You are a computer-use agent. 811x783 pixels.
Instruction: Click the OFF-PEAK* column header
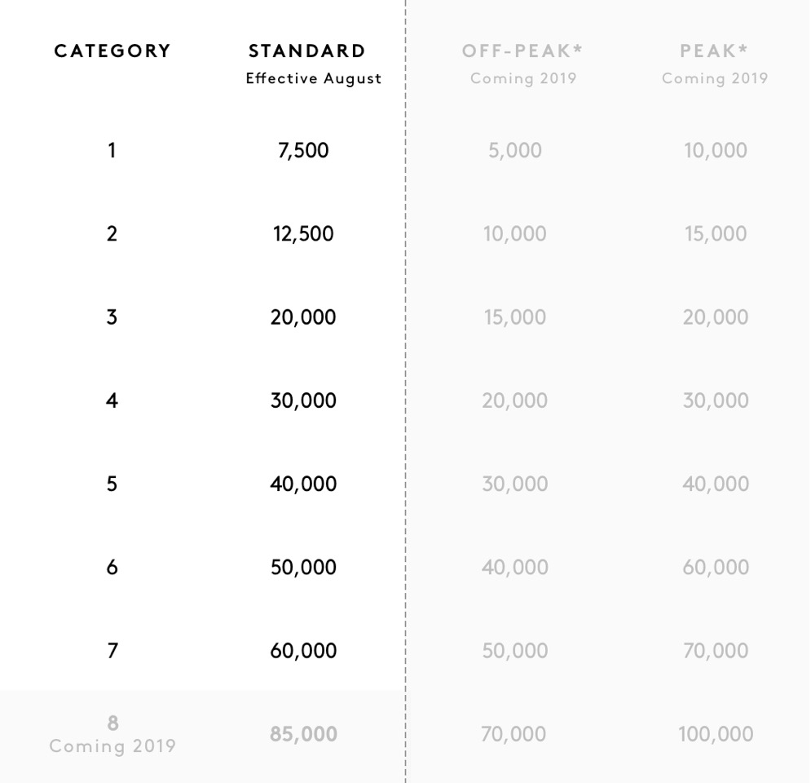tap(522, 51)
